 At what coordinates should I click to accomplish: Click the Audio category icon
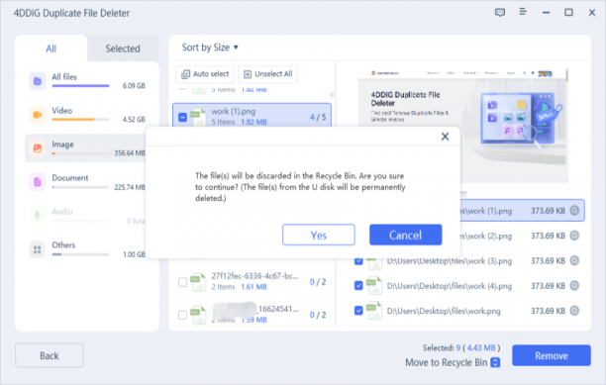(x=38, y=215)
